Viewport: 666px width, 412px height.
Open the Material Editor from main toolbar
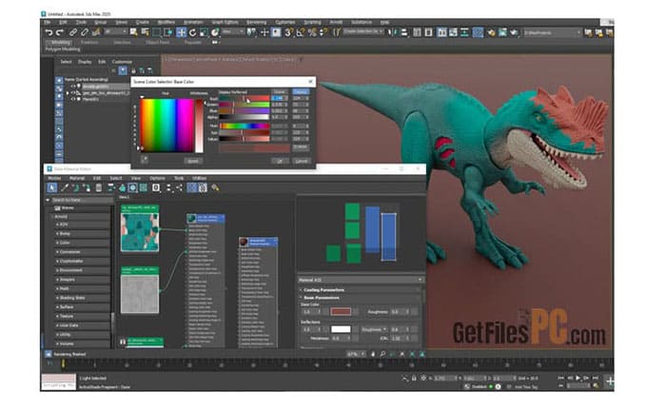tap(478, 32)
